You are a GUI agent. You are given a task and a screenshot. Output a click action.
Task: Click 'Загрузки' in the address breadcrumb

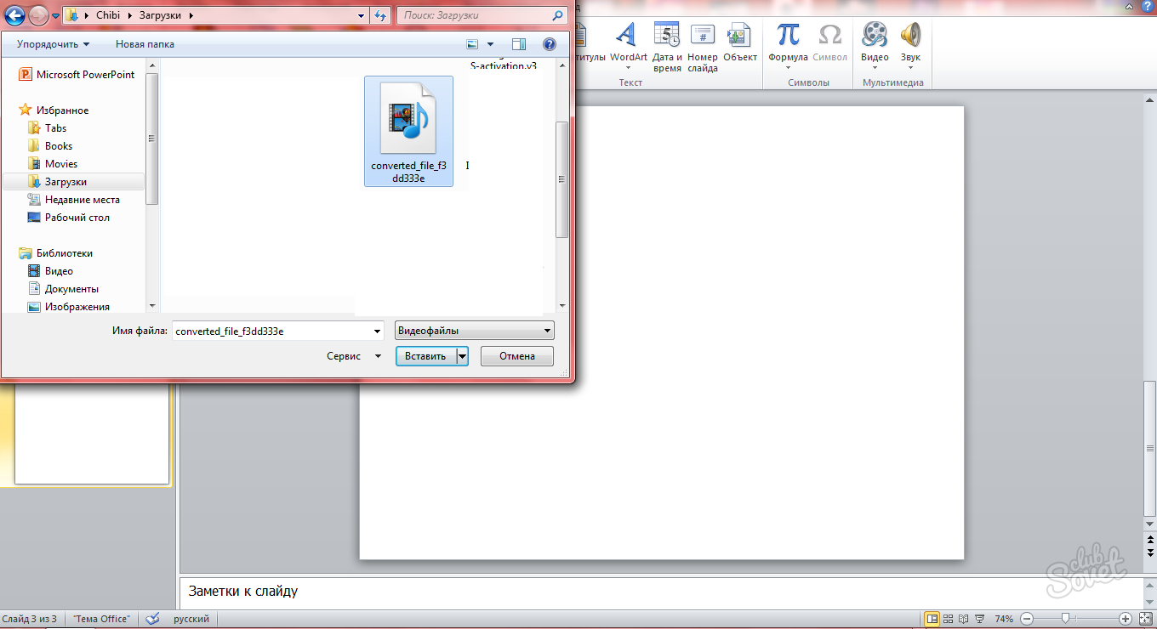tap(161, 15)
